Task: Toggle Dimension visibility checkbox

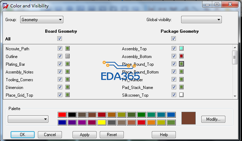Action: point(60,87)
